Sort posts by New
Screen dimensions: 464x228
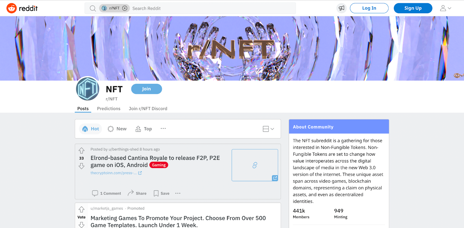tap(117, 129)
